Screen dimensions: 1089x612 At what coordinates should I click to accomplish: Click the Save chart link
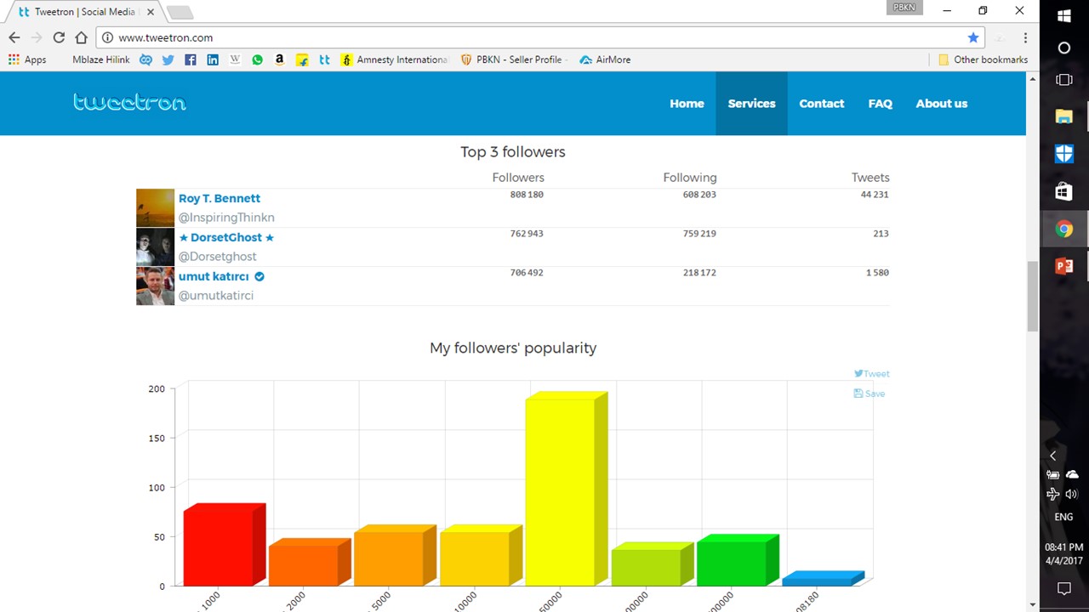click(869, 394)
